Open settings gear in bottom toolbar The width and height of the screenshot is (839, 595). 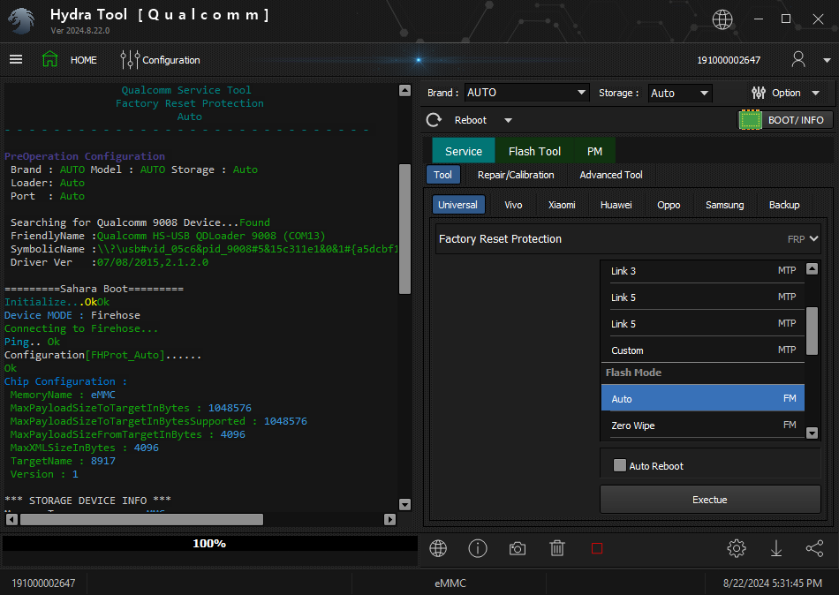pyautogui.click(x=737, y=548)
